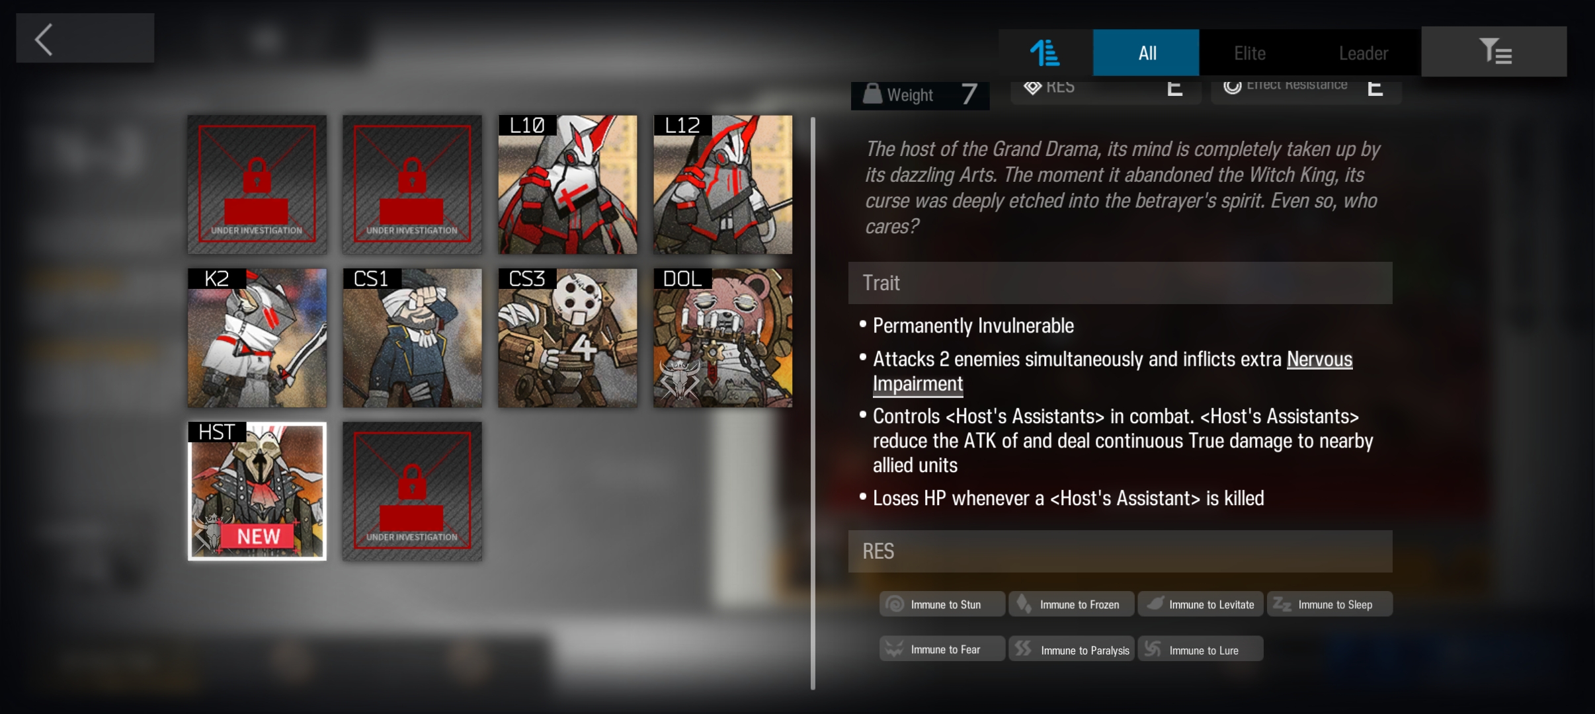
Task: Select the CS1 enemy portrait
Action: point(412,338)
